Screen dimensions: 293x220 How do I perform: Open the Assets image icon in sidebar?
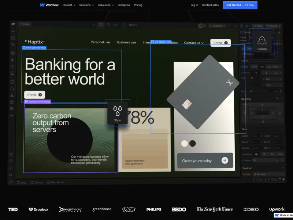click(x=12, y=73)
